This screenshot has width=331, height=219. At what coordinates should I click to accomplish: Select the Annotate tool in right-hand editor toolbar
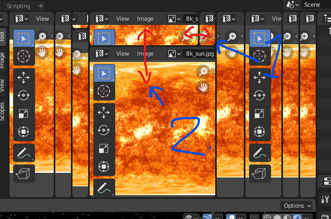pos(260,153)
